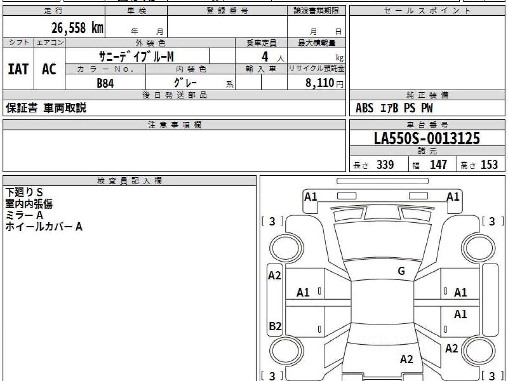The image size is (508, 381).
Task: Click the 注意事項欄 header
Action: (174, 125)
